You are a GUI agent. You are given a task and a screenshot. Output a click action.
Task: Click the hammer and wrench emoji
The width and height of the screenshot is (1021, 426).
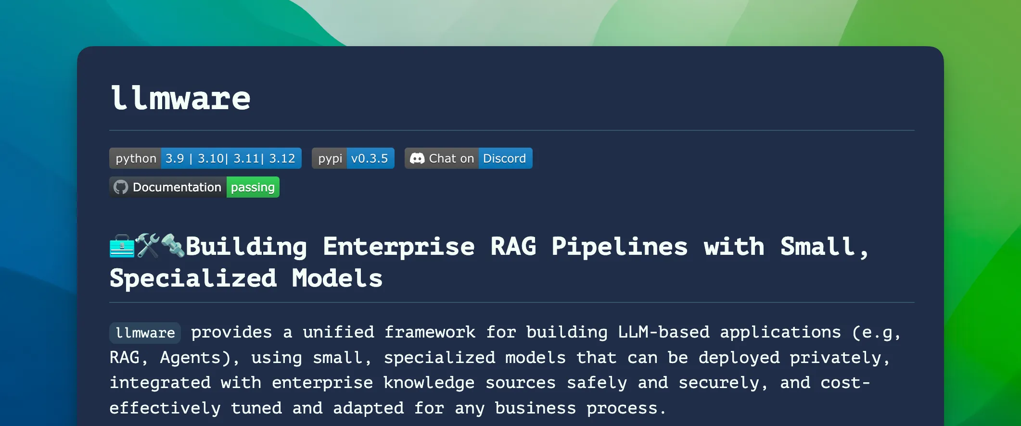tap(147, 246)
